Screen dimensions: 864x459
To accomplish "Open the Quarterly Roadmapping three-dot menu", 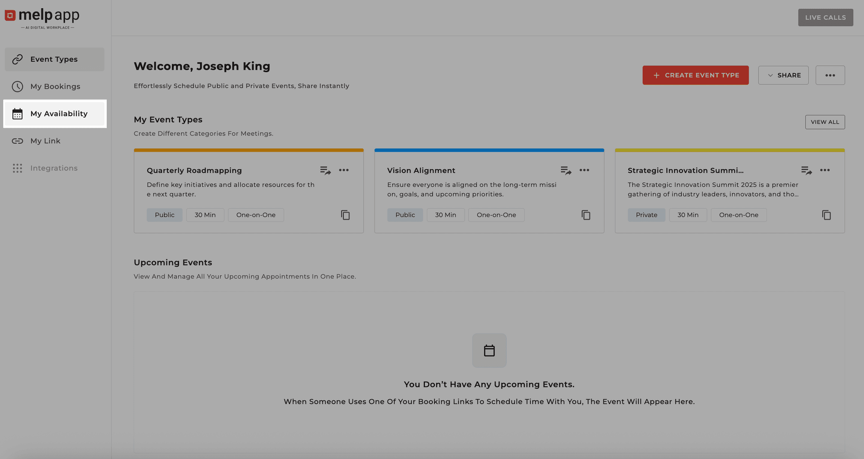I will 344,170.
